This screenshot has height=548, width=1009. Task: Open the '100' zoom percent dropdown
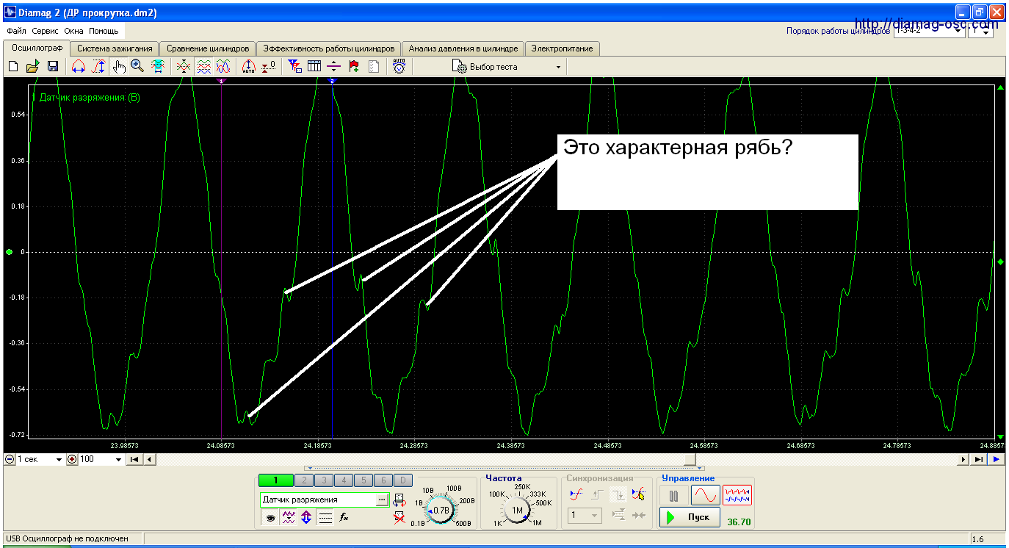101,459
